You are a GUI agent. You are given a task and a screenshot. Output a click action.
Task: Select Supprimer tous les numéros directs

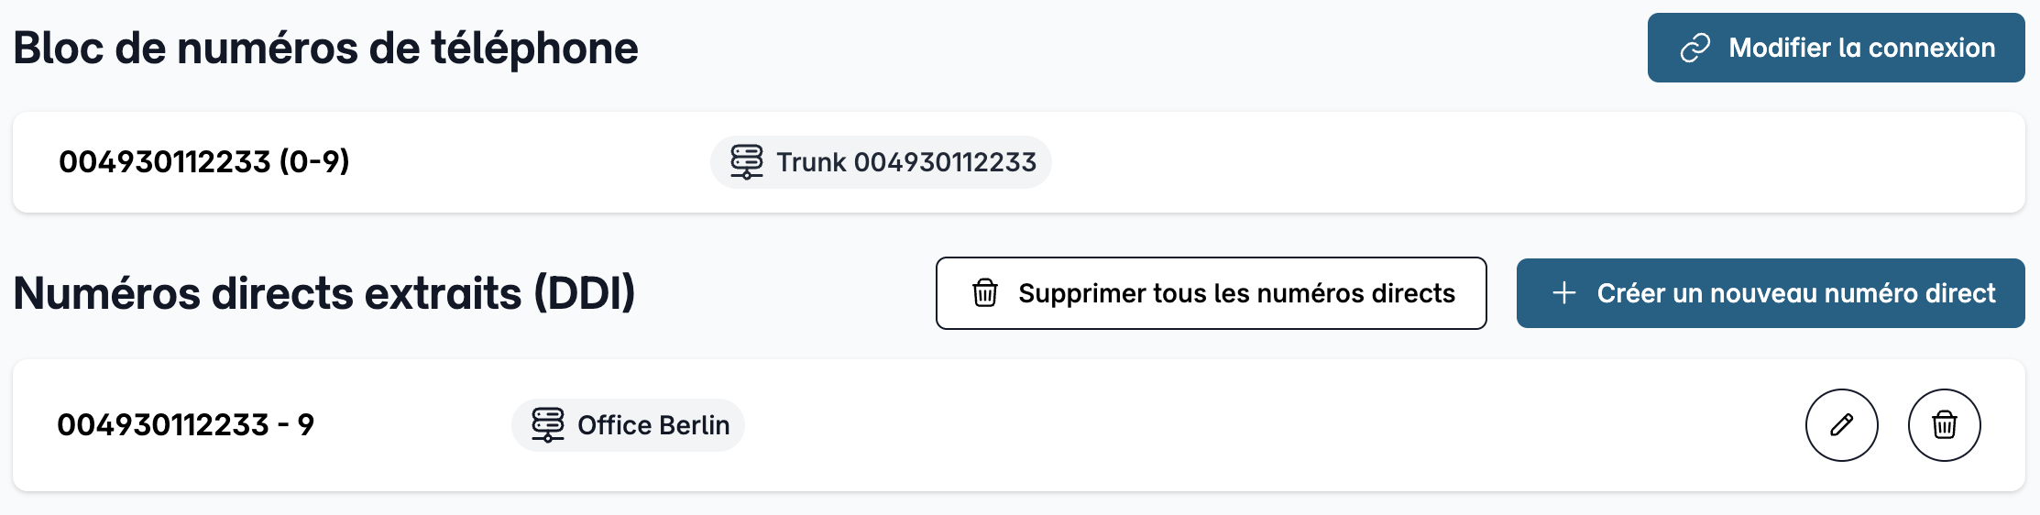[x=1211, y=293]
